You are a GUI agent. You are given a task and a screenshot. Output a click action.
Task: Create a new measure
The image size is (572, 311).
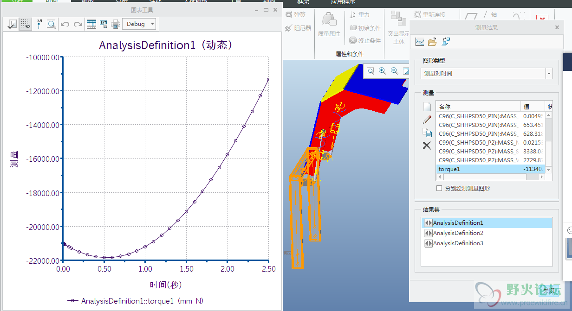pyautogui.click(x=427, y=107)
